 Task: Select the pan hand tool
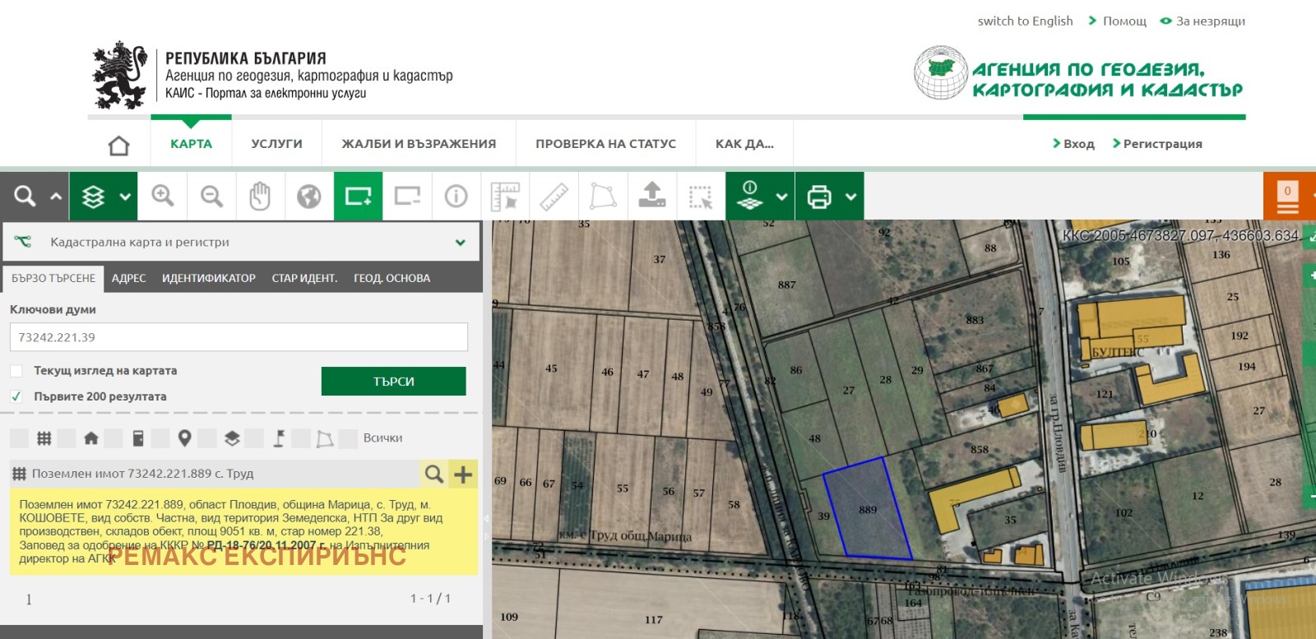[260, 197]
